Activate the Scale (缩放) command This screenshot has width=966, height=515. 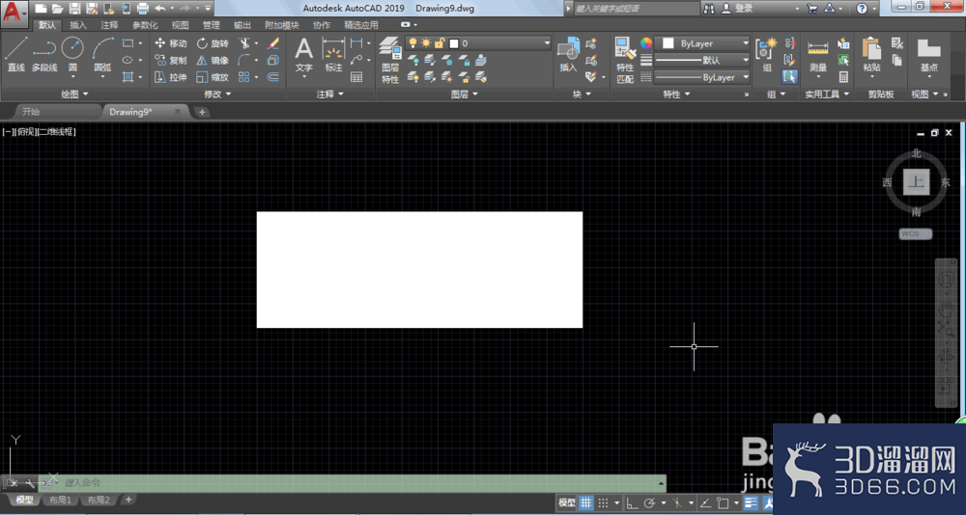tap(213, 77)
